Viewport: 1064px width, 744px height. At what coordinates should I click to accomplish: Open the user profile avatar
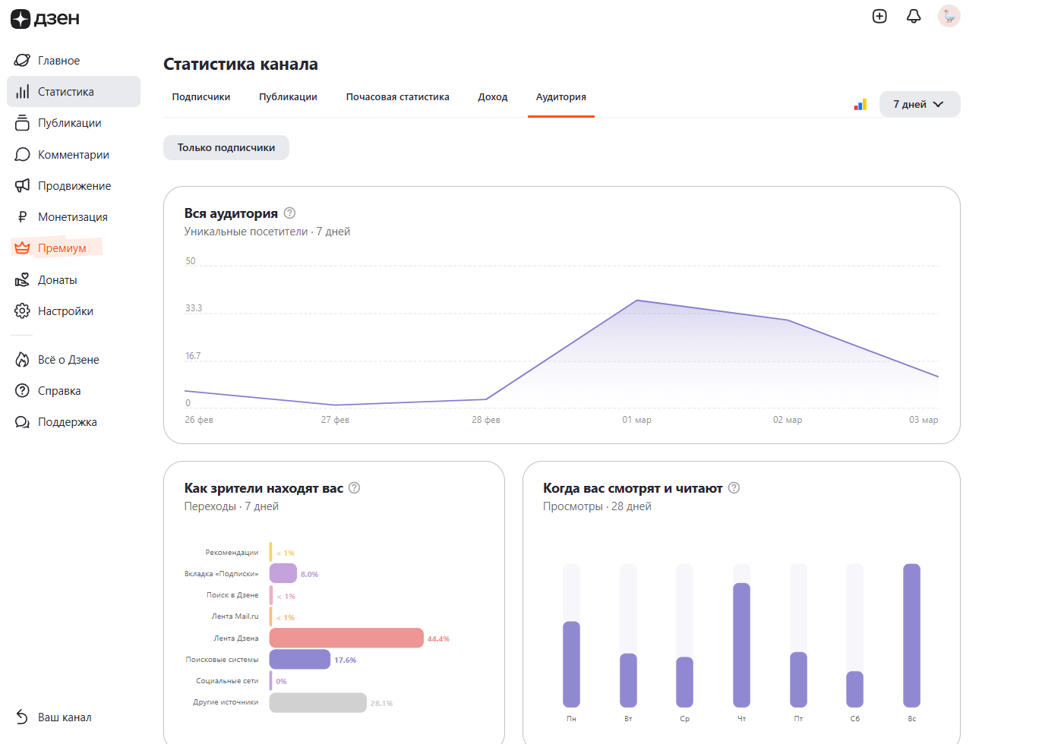point(949,17)
